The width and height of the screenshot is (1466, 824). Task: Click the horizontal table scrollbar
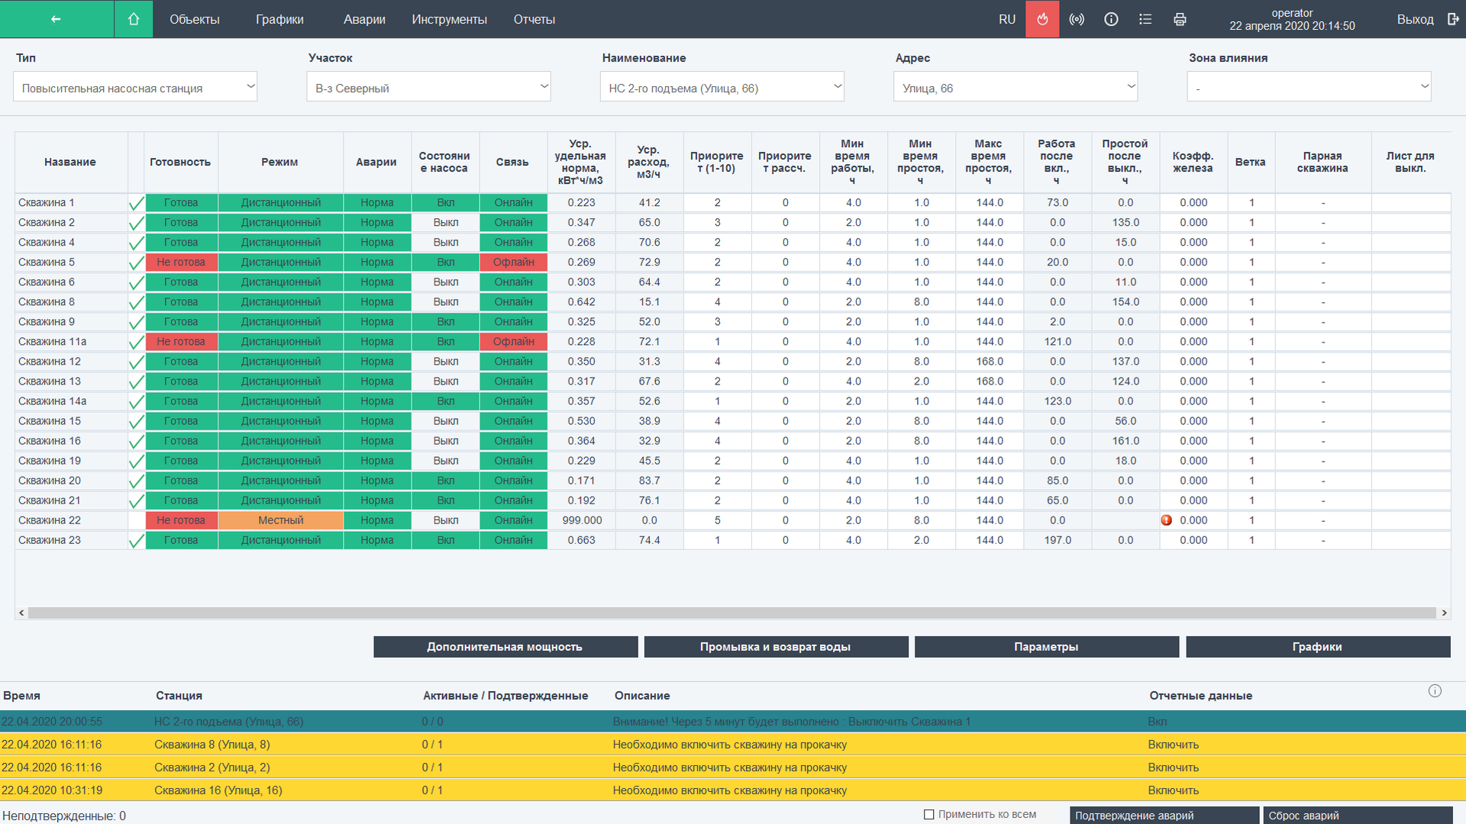click(x=731, y=613)
